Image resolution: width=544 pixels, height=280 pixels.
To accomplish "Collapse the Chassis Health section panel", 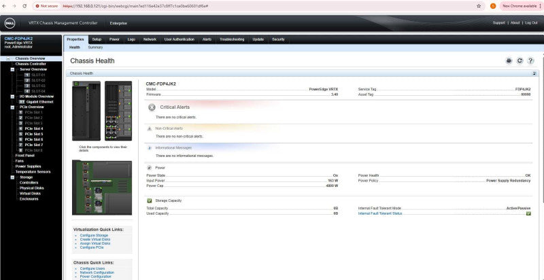I will click(x=534, y=73).
